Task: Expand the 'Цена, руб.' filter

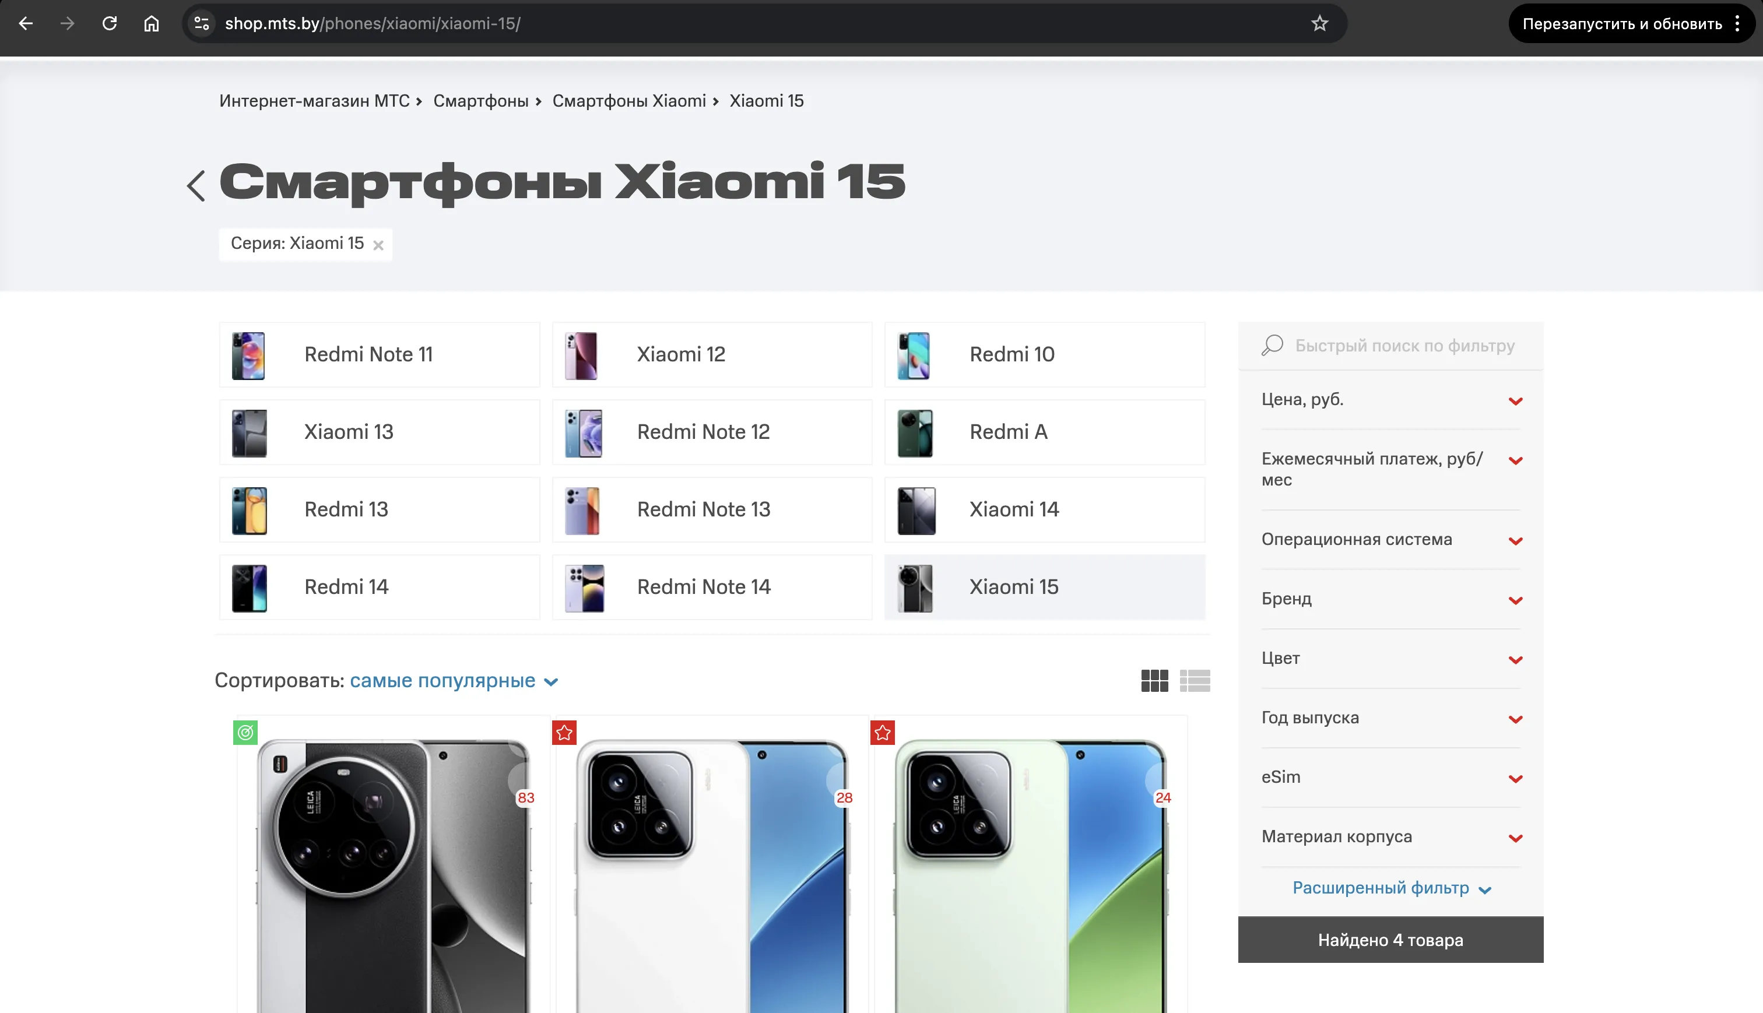Action: point(1391,400)
